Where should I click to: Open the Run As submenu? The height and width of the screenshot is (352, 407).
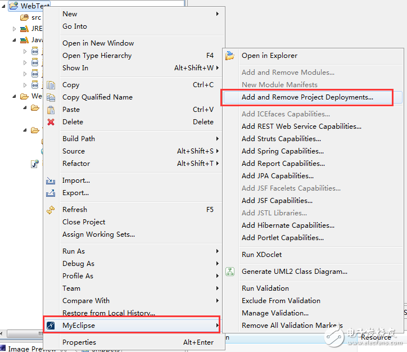click(74, 251)
